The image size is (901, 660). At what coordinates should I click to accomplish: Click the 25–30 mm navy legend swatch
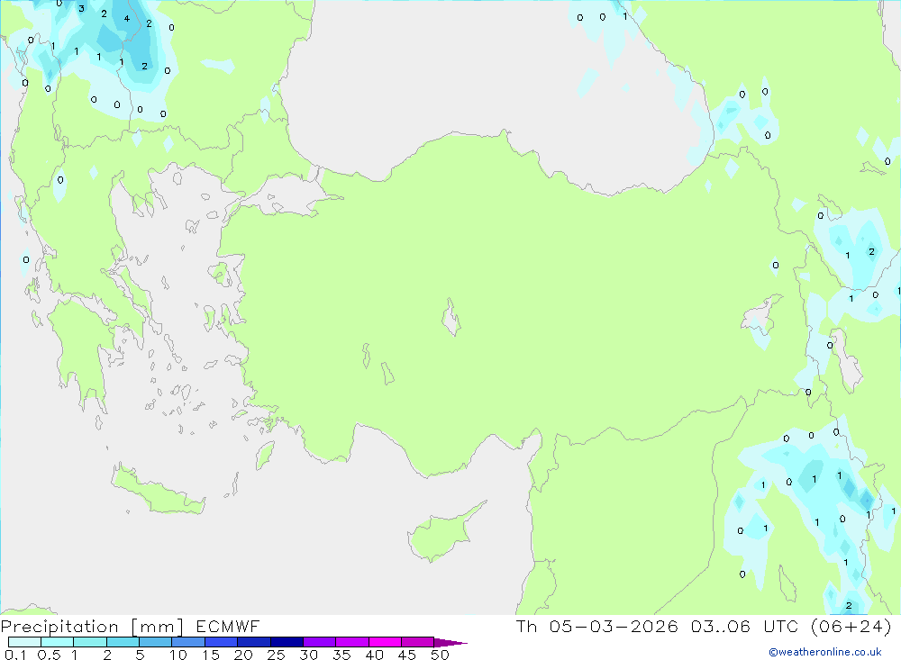pyautogui.click(x=287, y=642)
